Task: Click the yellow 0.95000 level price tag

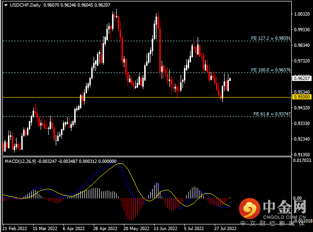Action: (x=302, y=97)
